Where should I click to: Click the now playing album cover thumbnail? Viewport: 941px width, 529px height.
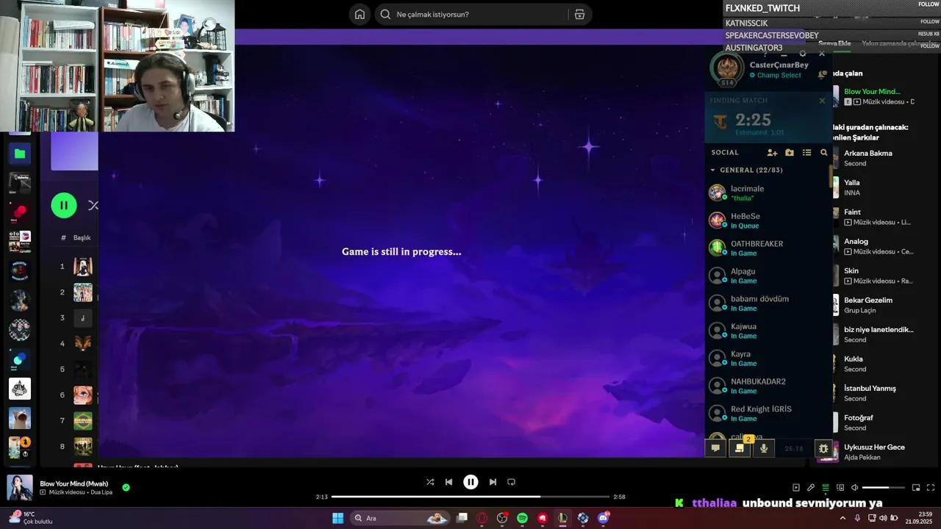(20, 488)
